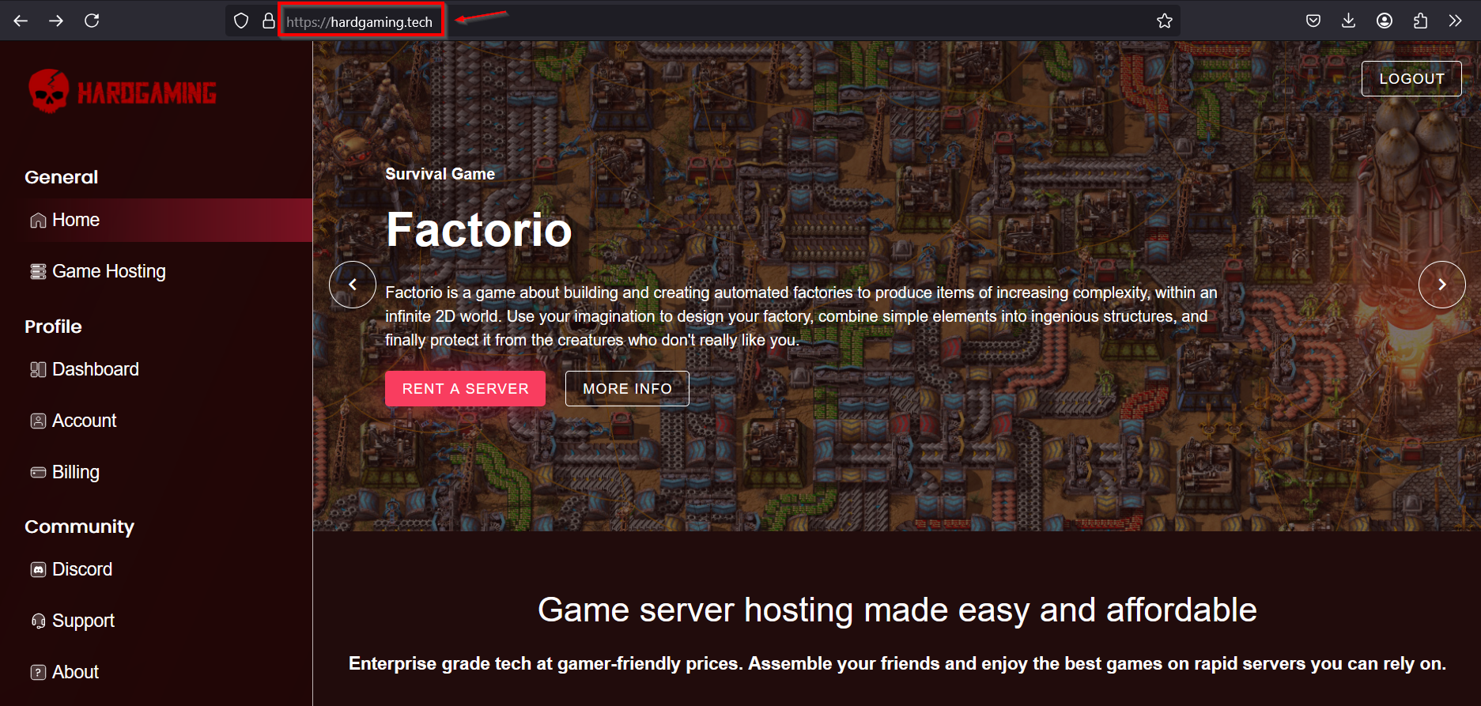Open the shield tracking protection icon
1481x706 pixels.
pyautogui.click(x=241, y=21)
